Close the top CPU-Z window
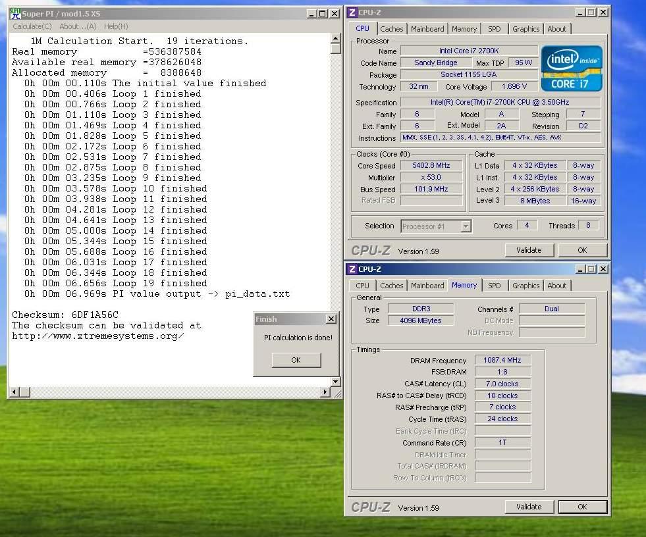The image size is (646, 537). 603,13
